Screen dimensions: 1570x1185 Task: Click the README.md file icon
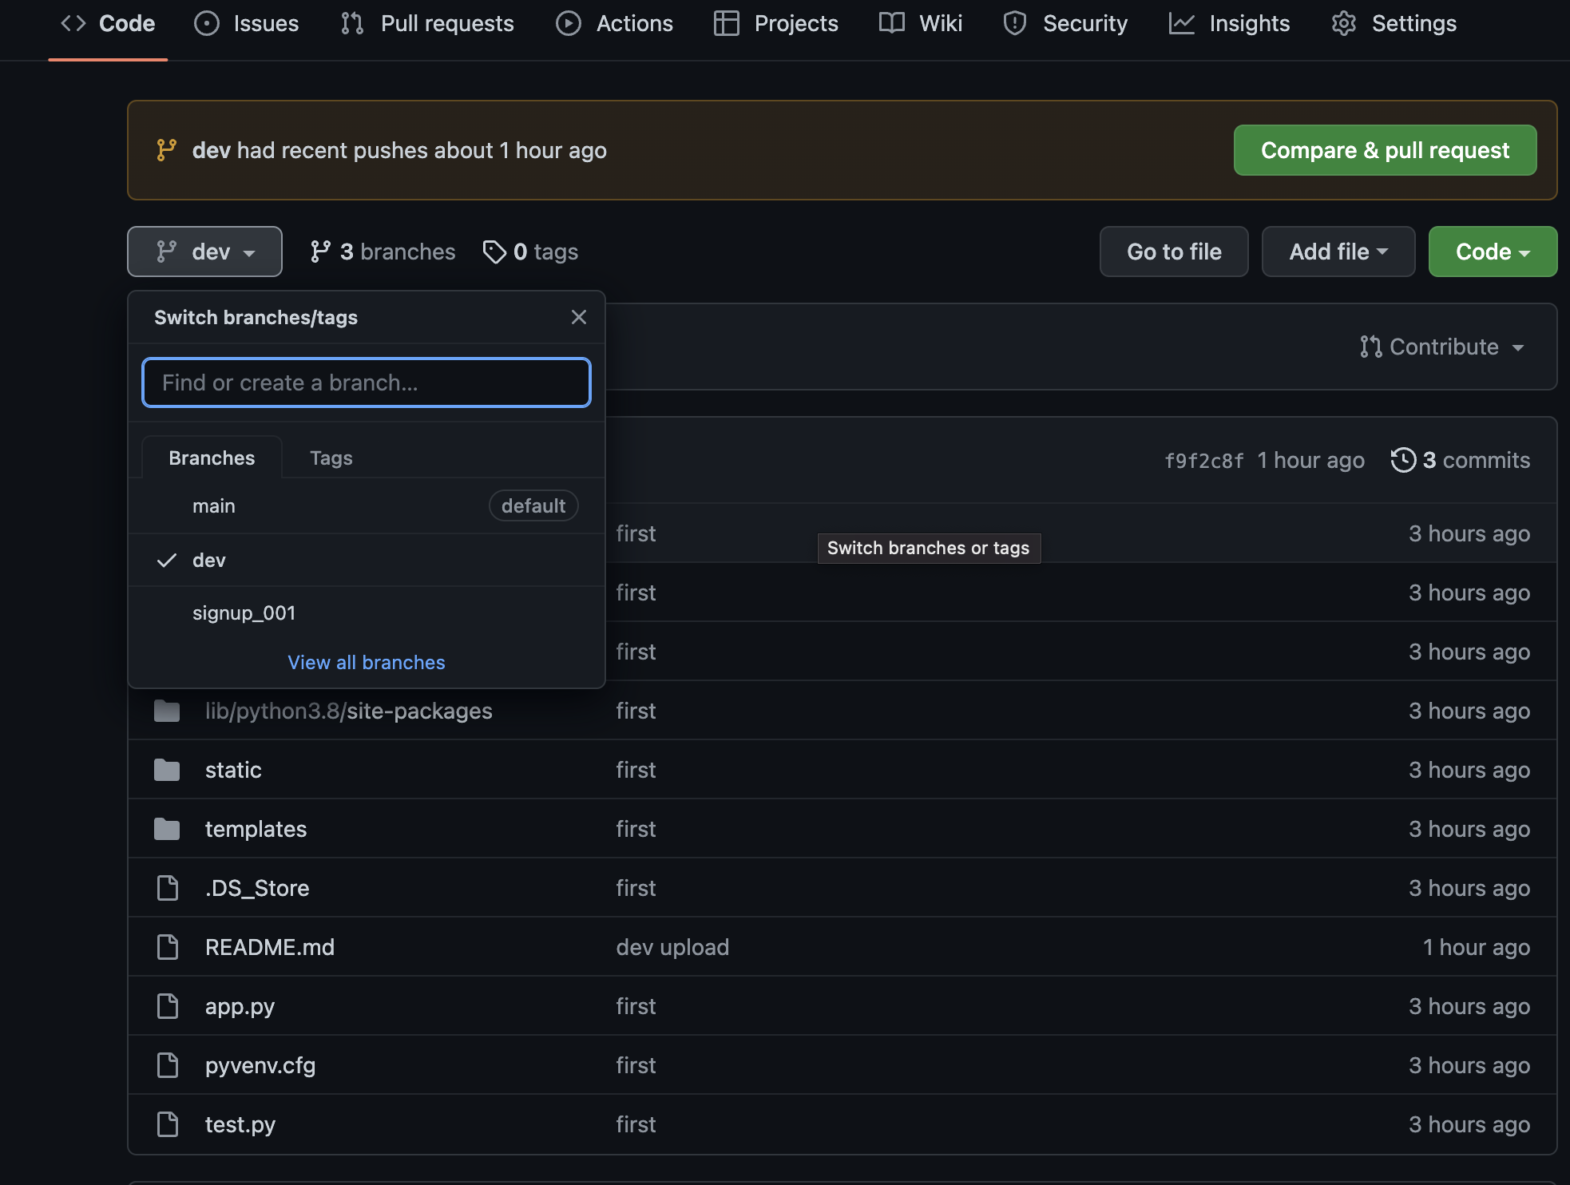click(x=168, y=947)
